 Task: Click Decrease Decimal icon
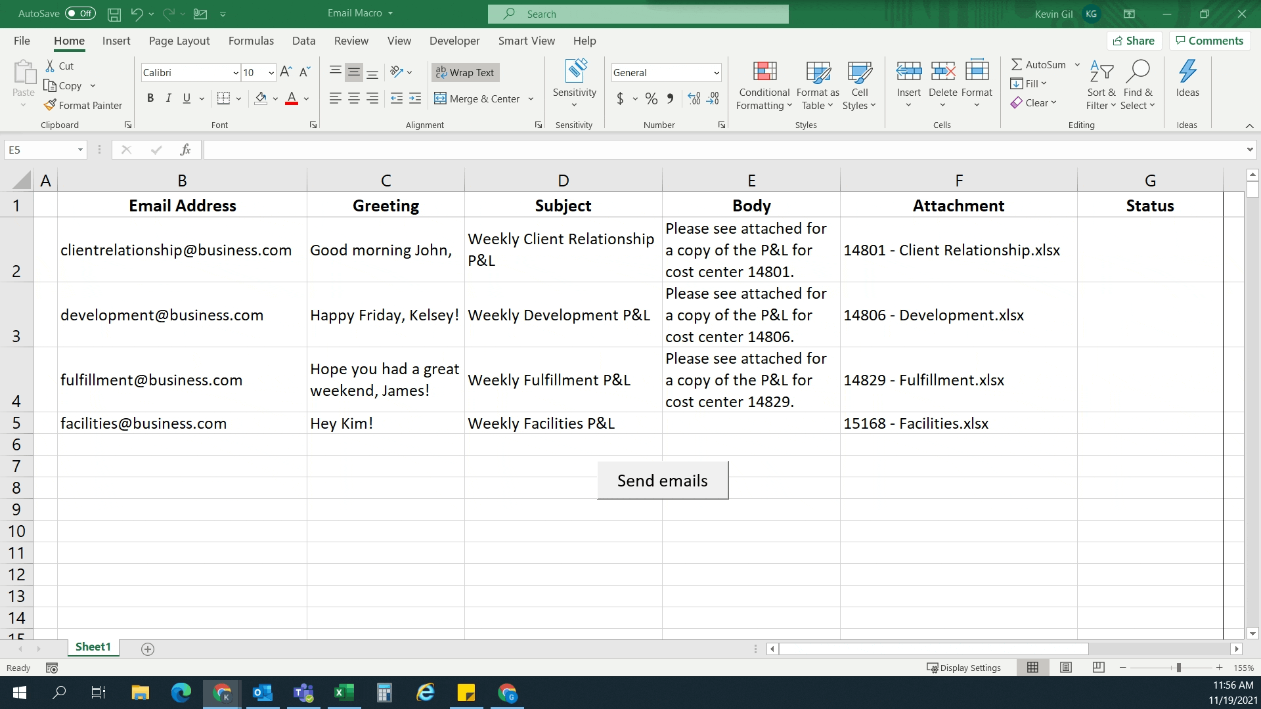tap(713, 98)
